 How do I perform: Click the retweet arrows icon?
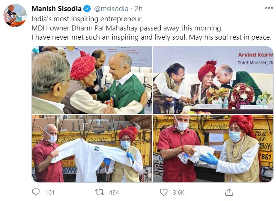pos(100,192)
